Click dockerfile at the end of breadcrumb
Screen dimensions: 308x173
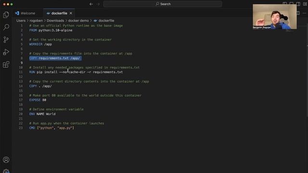(x=106, y=21)
